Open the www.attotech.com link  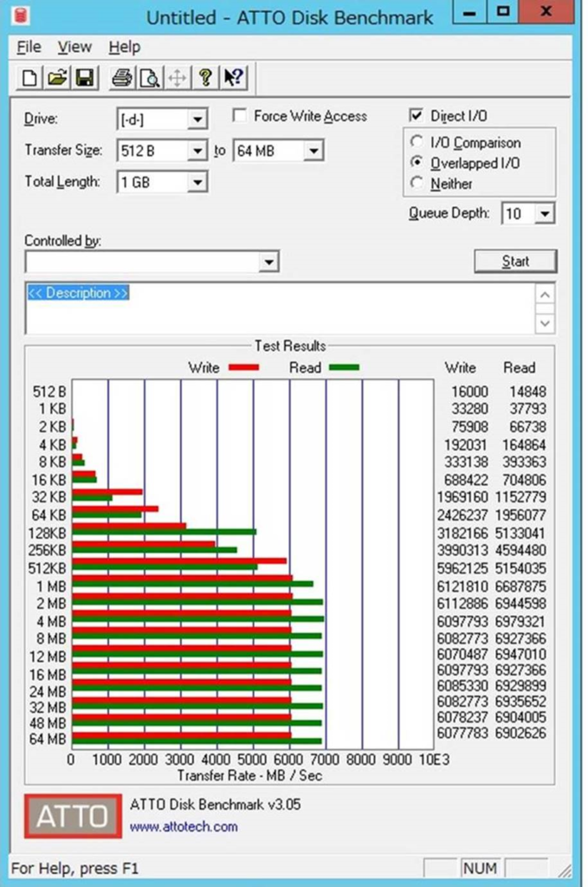[184, 826]
